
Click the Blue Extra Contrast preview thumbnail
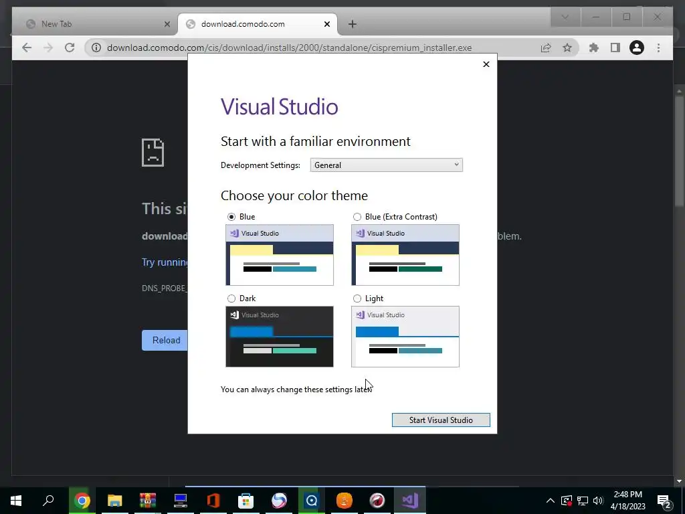pyautogui.click(x=405, y=255)
